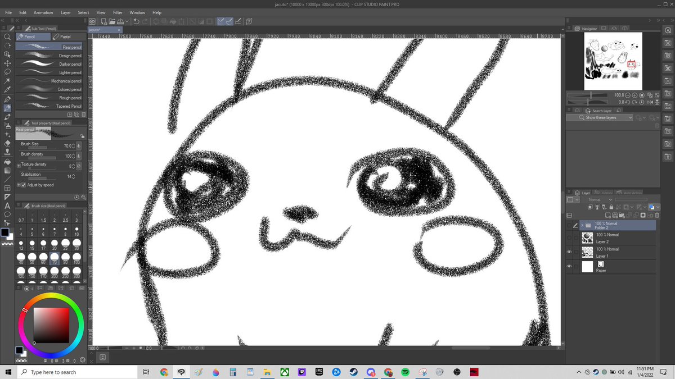Open the Filter menu

[x=118, y=12]
